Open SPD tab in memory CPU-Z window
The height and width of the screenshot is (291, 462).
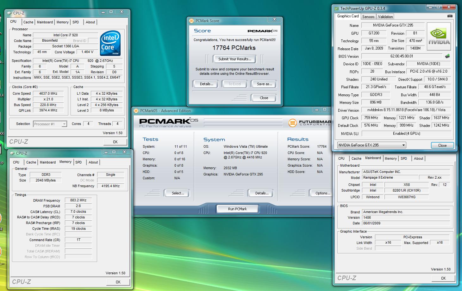click(78, 162)
